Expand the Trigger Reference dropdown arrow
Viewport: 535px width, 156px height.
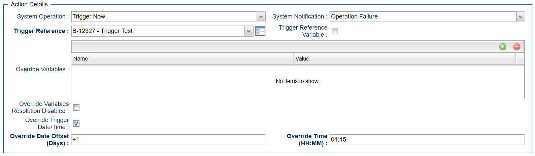click(248, 31)
